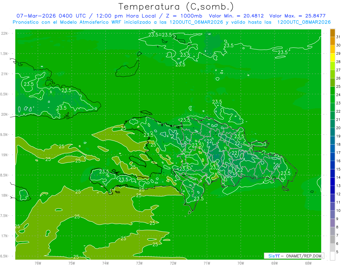Click the legend value "14"
The height and width of the screenshot is (267, 346).
coord(338,177)
